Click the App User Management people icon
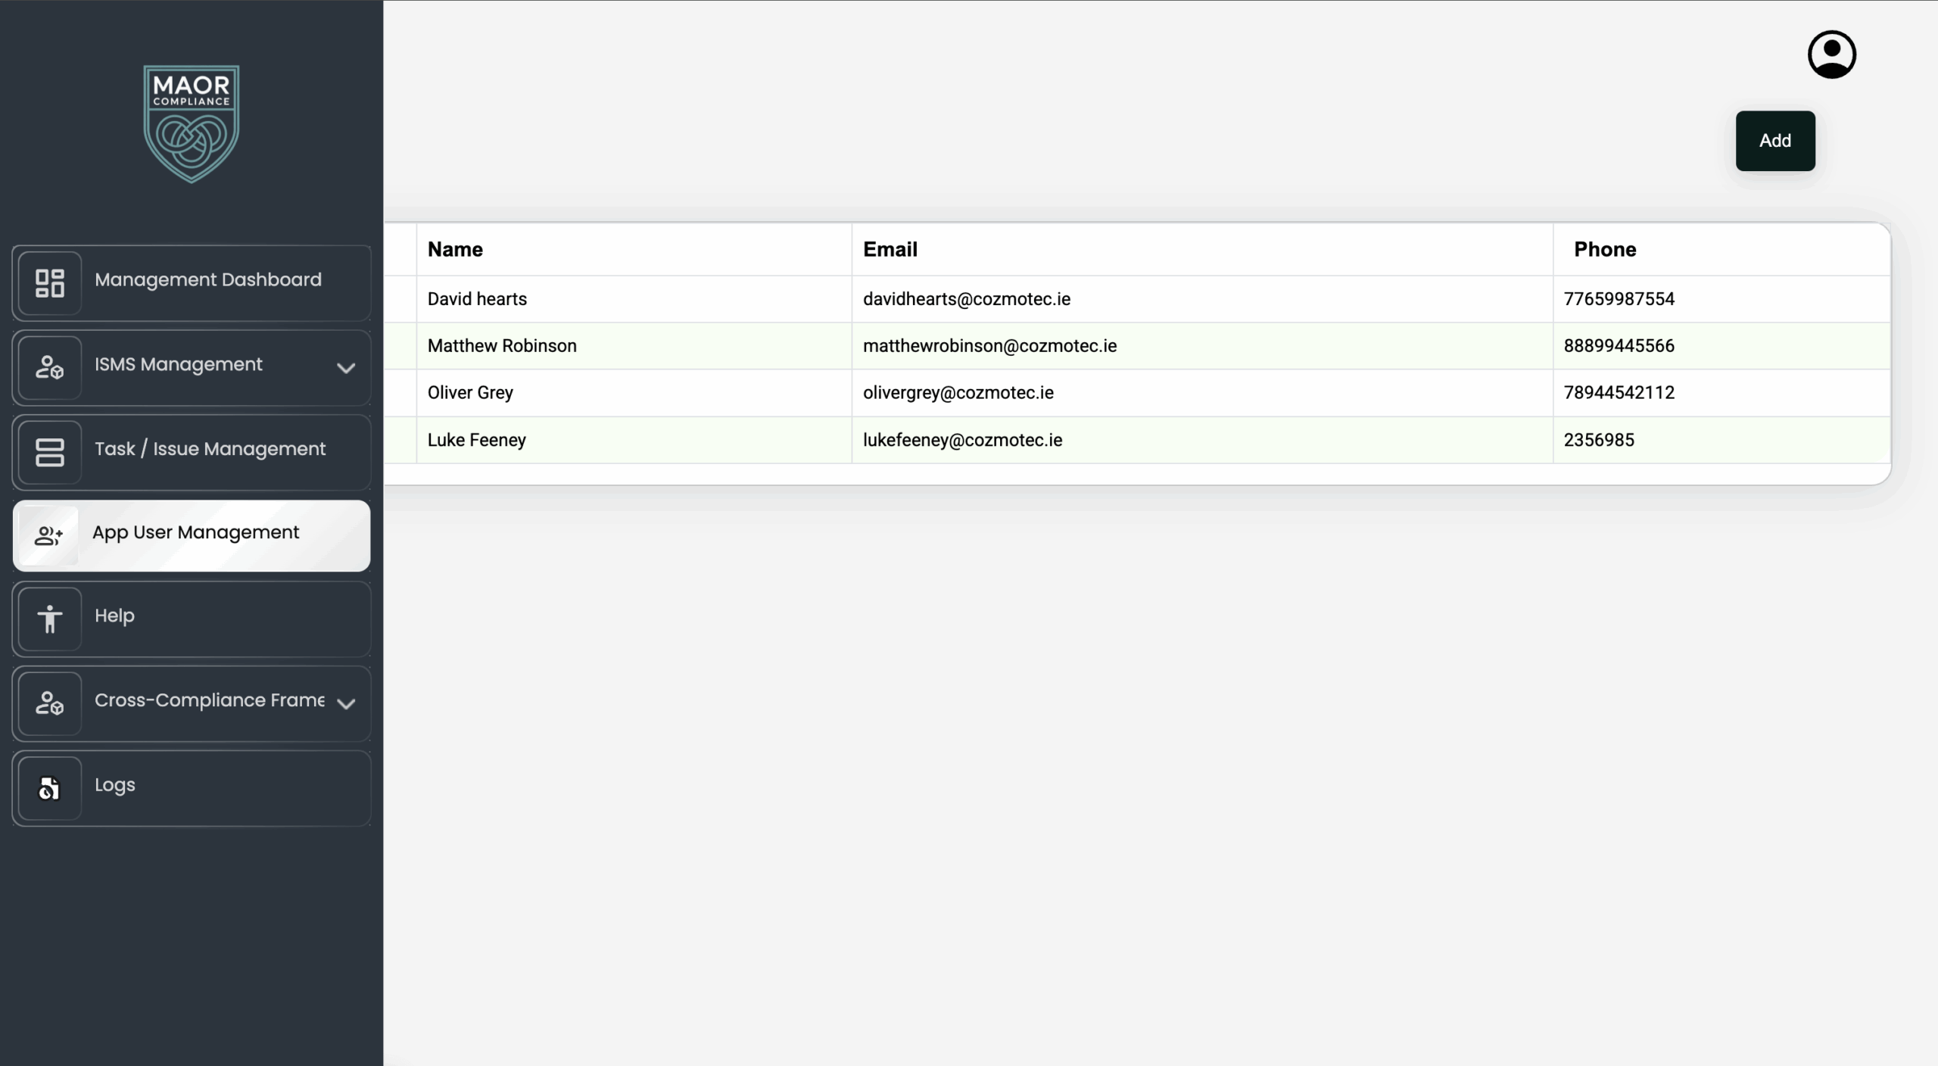 coord(48,536)
